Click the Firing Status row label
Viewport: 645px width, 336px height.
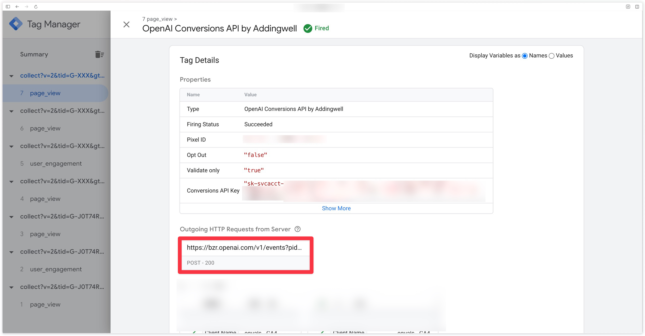(203, 124)
